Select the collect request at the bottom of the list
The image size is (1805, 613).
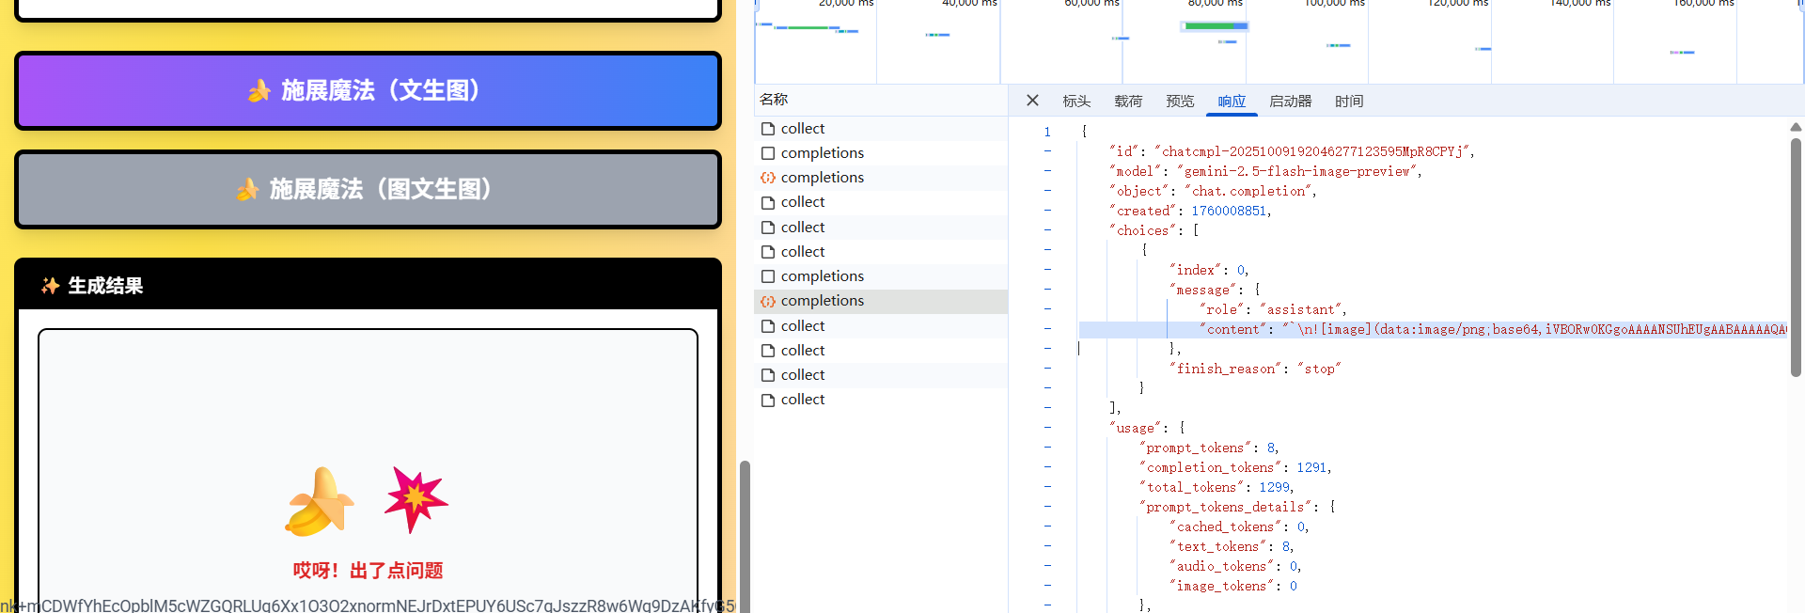(881, 400)
